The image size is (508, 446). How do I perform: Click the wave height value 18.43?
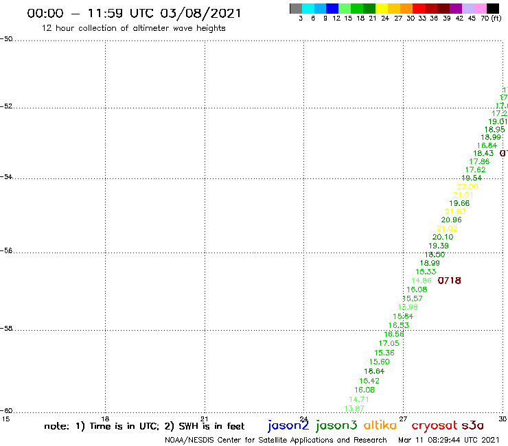click(483, 153)
